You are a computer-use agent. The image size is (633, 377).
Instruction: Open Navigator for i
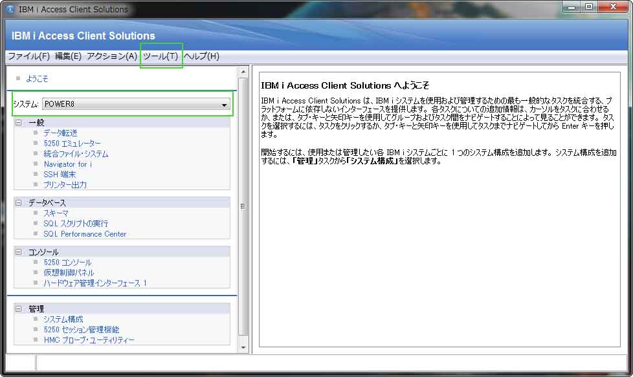68,164
